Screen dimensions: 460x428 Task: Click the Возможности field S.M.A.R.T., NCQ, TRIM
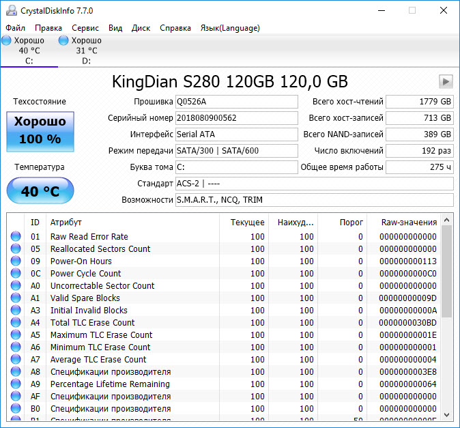click(315, 200)
